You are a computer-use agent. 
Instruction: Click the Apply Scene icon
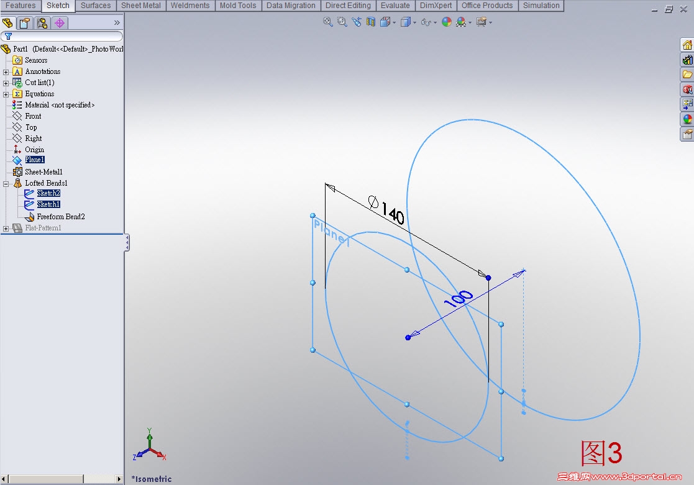(461, 22)
